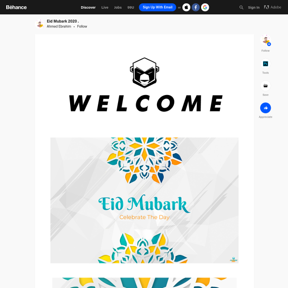
Task: Open the 99U menu item
Action: [x=131, y=8]
